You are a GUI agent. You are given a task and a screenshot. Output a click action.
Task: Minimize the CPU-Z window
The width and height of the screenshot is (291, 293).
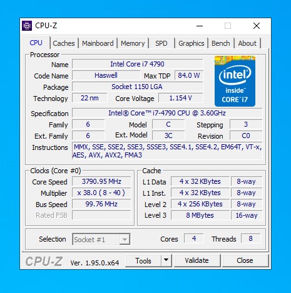click(200, 26)
